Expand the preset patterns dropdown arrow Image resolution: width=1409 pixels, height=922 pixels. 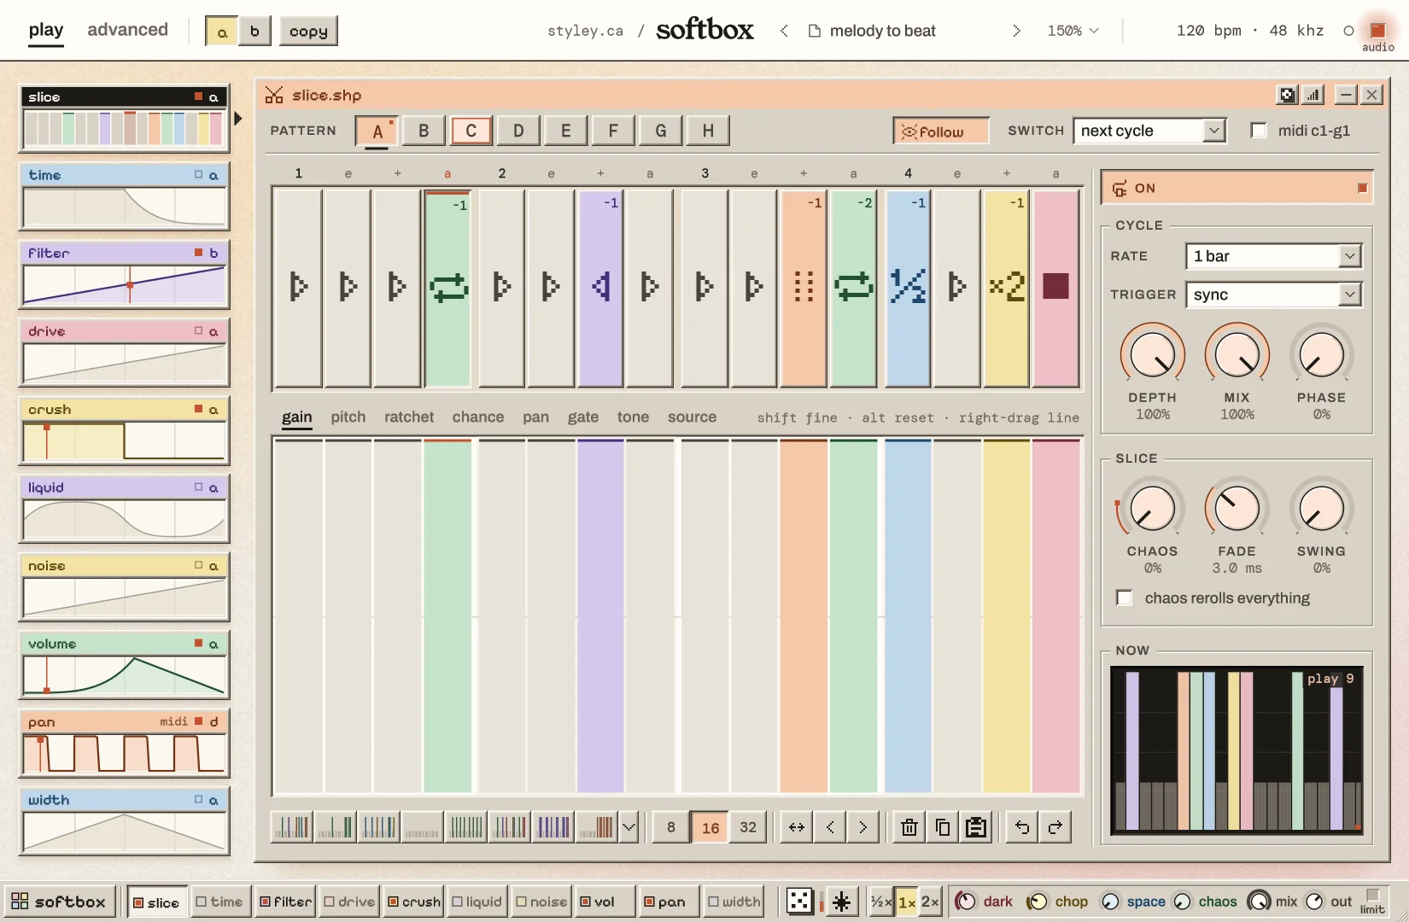point(629,827)
